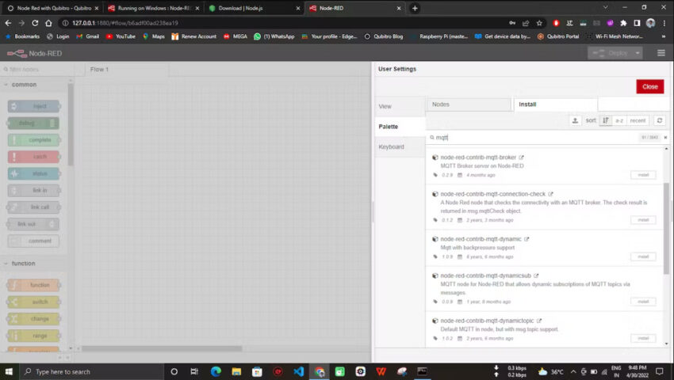Clear the mqtt search with the x icon
The image size is (674, 380).
click(x=665, y=138)
